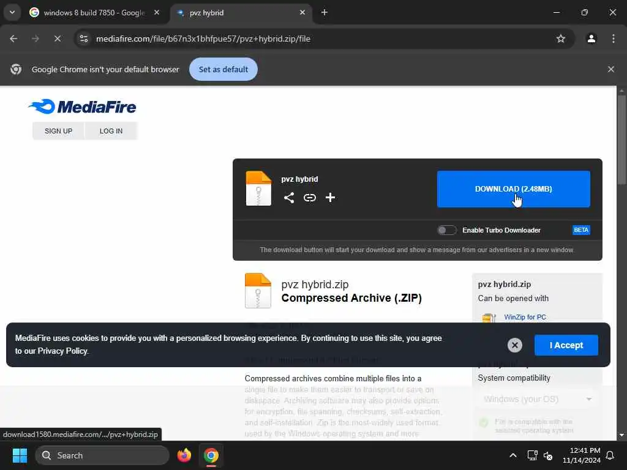Click the BETA badge

pyautogui.click(x=581, y=230)
